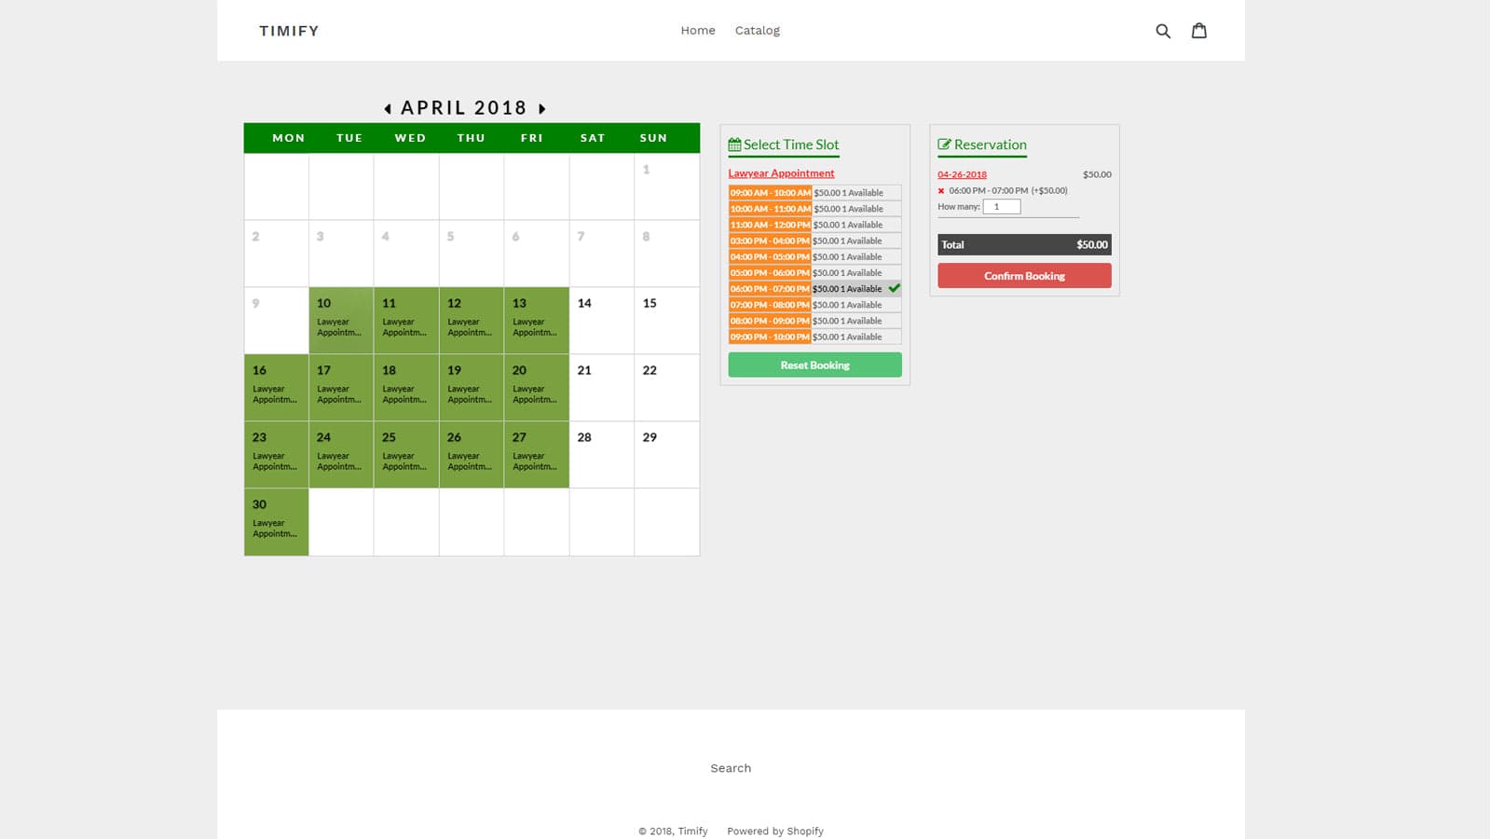Deselect the 06:00 PM - 07:00 PM time slot
The width and height of the screenshot is (1491, 839).
click(769, 288)
